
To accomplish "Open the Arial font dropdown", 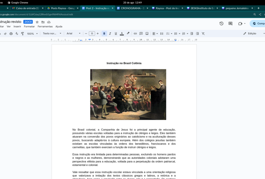I will click(x=73, y=33).
